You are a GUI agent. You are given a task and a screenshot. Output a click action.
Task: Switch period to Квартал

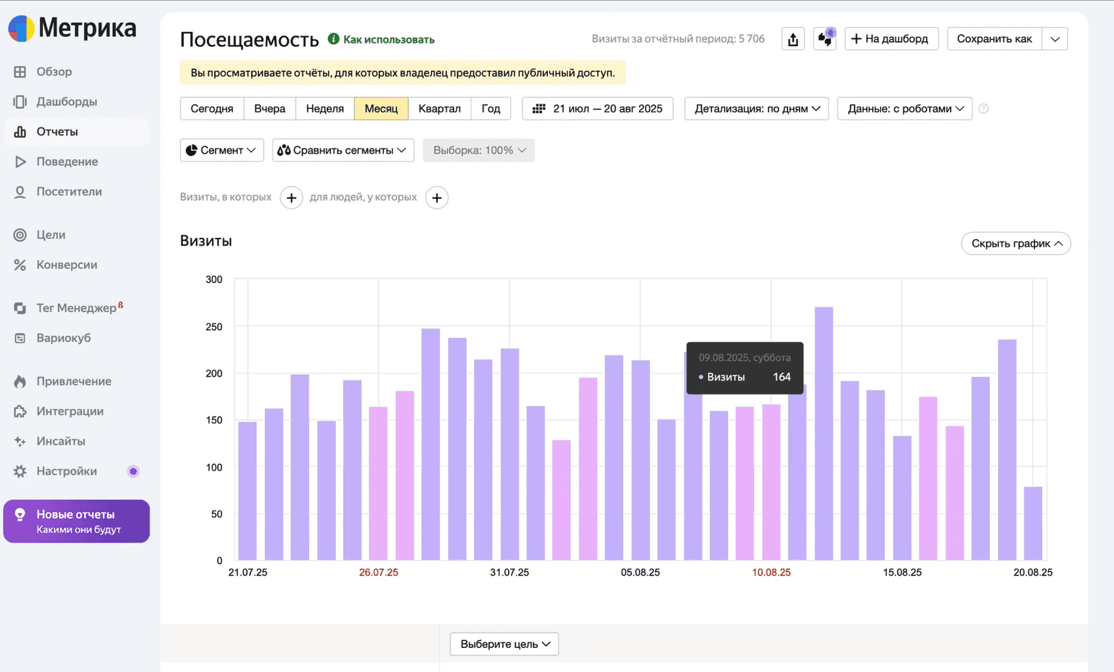pyautogui.click(x=439, y=109)
